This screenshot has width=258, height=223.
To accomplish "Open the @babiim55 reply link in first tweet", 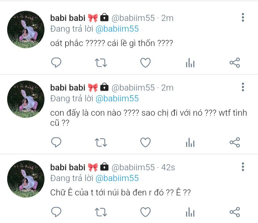I will coord(117,29).
